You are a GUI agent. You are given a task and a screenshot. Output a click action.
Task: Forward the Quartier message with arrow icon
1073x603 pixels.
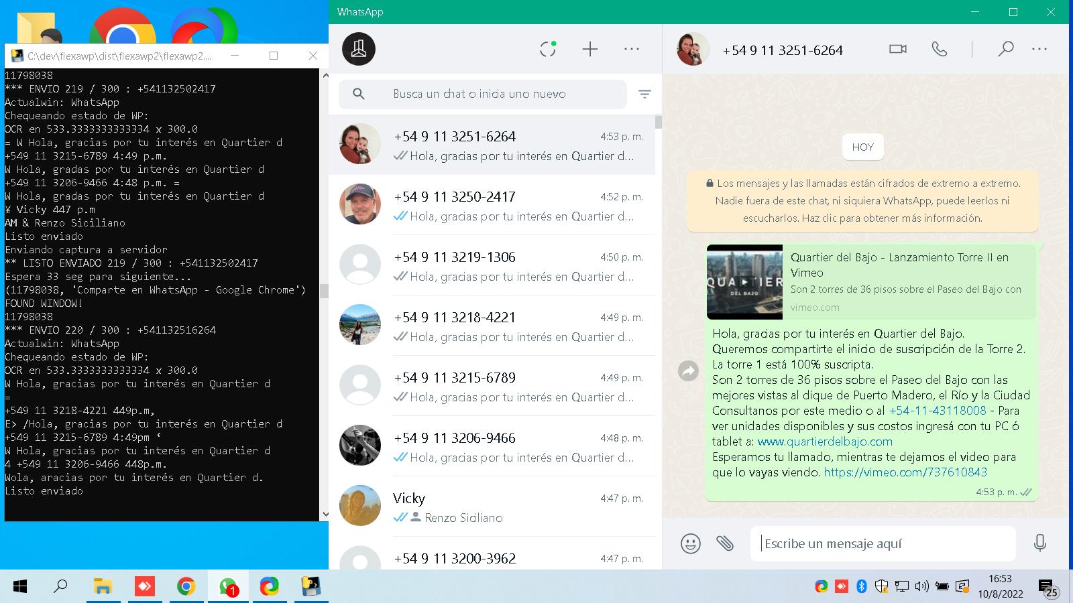tap(689, 371)
